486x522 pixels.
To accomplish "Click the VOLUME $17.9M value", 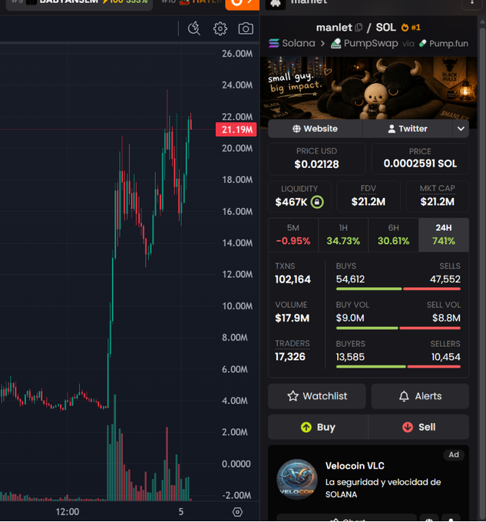I will 293,319.
